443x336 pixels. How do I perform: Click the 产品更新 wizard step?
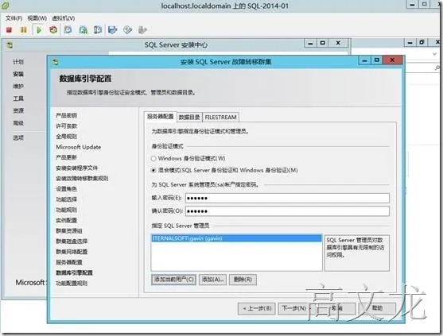66,157
